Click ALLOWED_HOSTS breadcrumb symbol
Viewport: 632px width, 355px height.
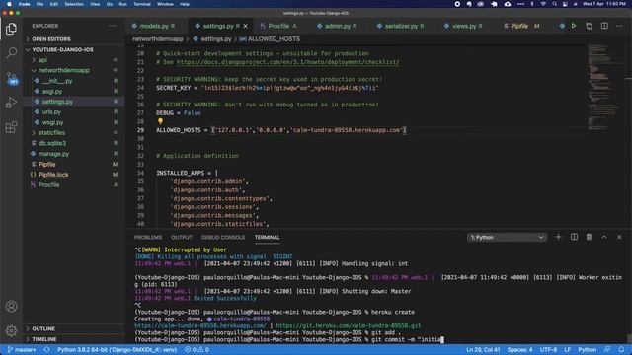[x=274, y=39]
